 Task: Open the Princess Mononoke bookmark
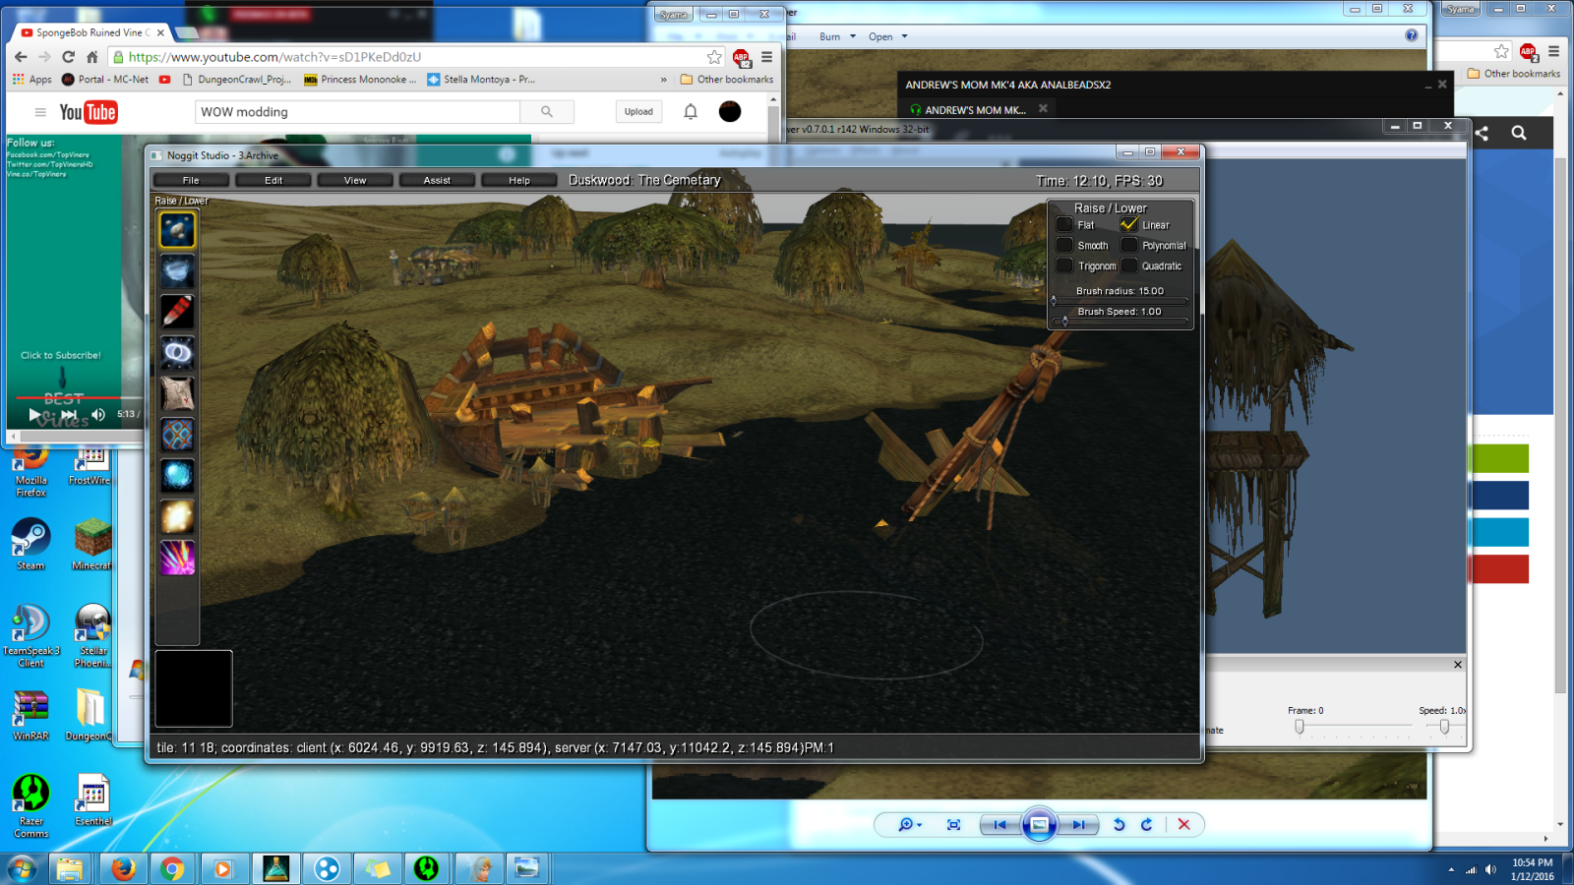coord(360,80)
